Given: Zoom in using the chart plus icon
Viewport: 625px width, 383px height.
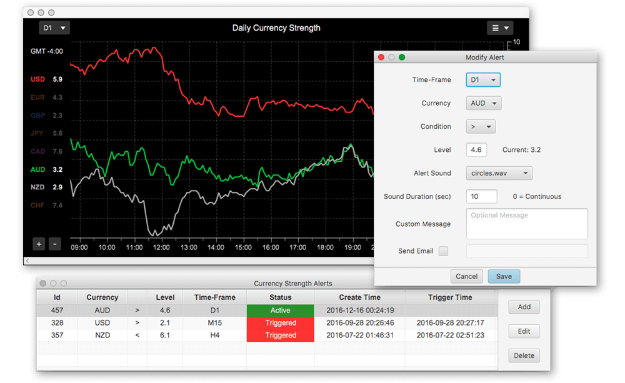Looking at the screenshot, I should click(x=39, y=244).
